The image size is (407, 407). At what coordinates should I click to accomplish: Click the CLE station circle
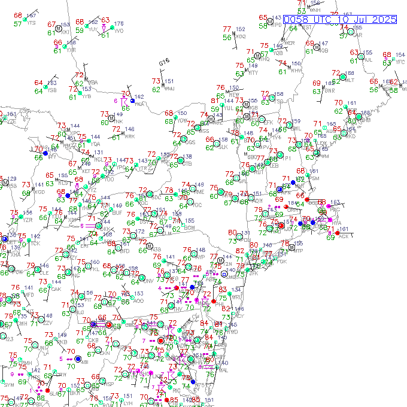[x=38, y=270]
